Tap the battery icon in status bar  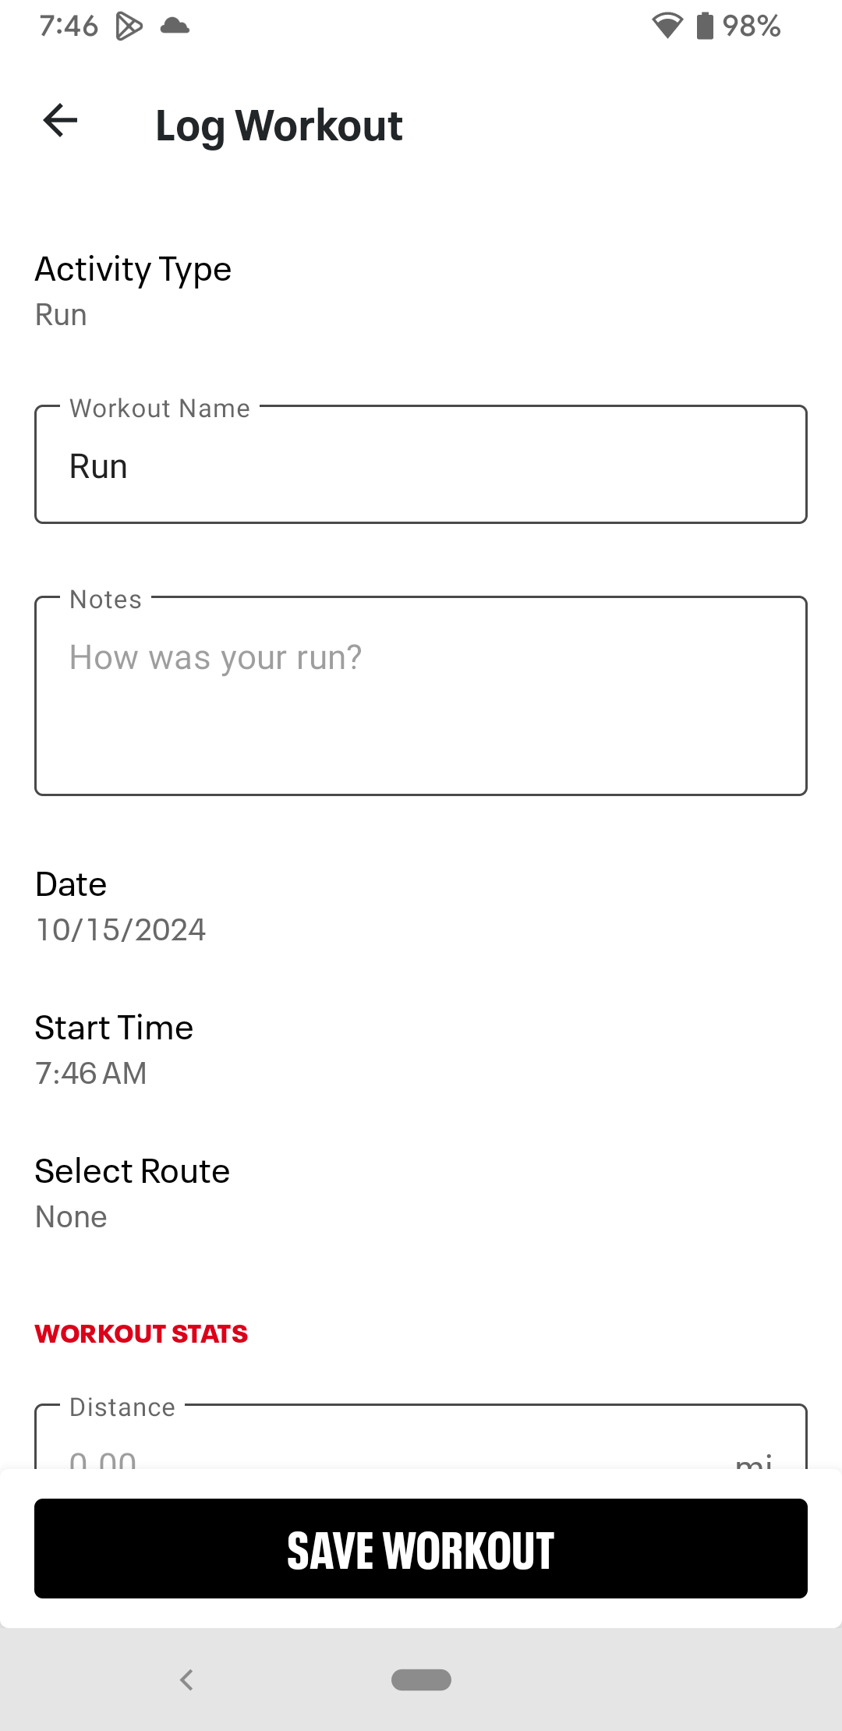click(x=705, y=27)
